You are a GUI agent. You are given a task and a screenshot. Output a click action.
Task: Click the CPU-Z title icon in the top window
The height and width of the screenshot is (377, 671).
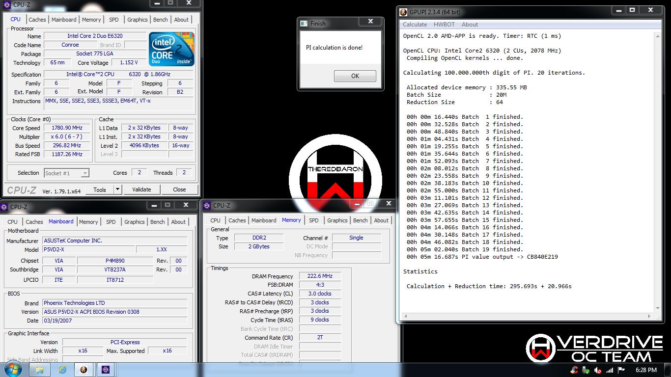7,5
